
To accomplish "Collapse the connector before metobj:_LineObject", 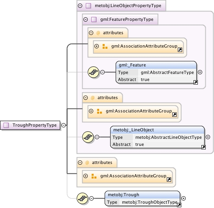I will click(97, 137).
